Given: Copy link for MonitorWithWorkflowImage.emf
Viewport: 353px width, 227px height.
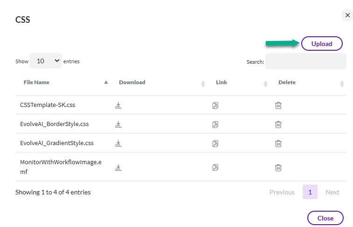Looking at the screenshot, I should pos(215,167).
